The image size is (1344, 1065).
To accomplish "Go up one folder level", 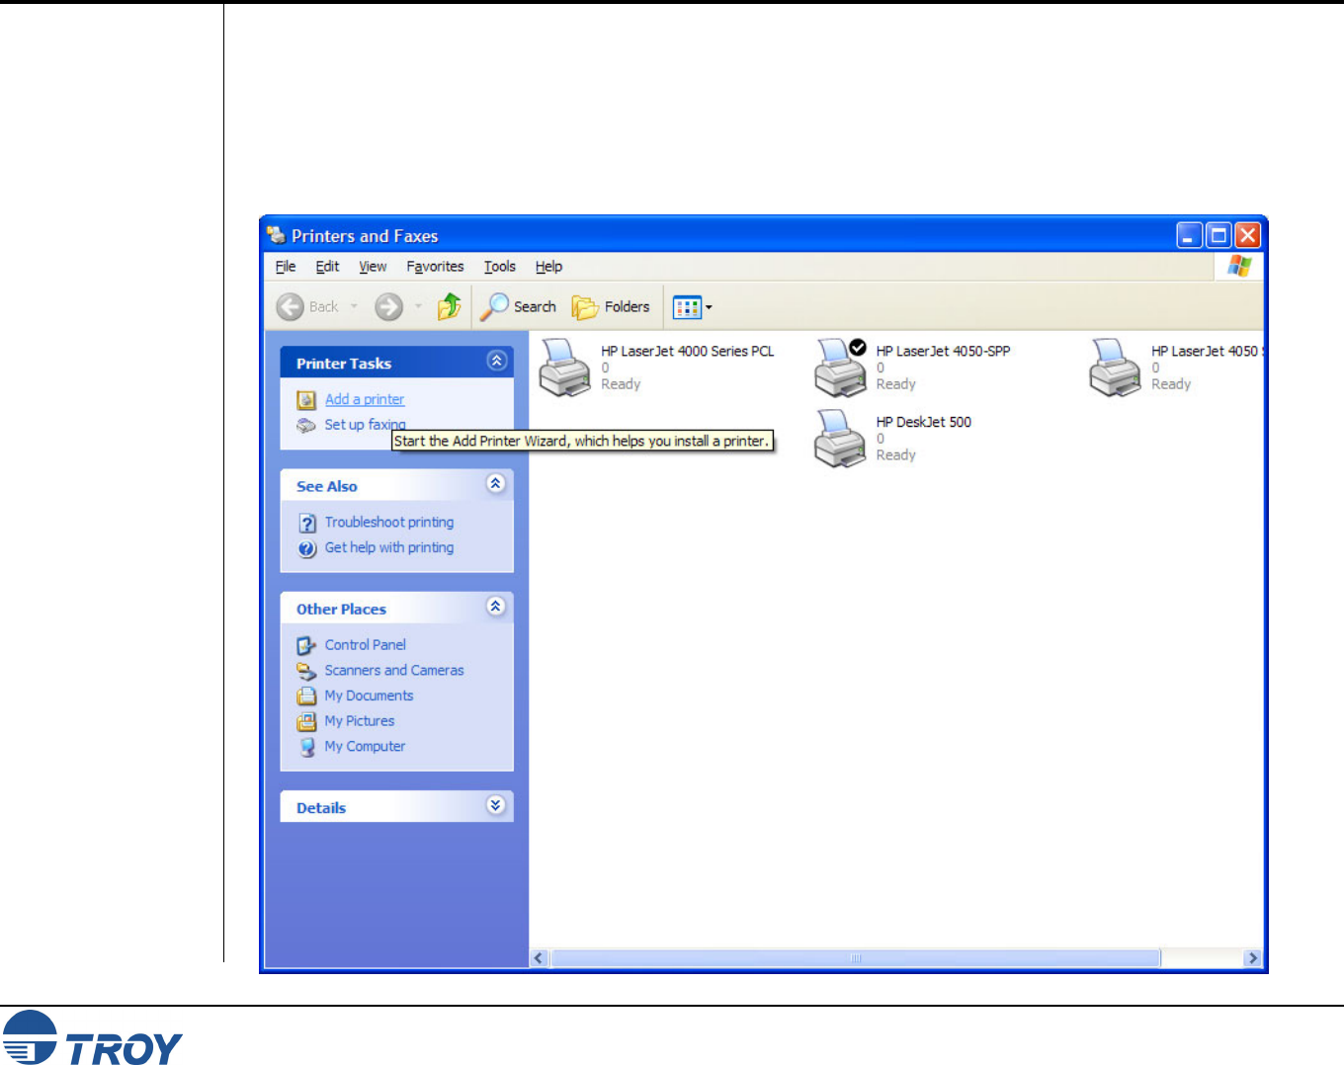I will (450, 306).
